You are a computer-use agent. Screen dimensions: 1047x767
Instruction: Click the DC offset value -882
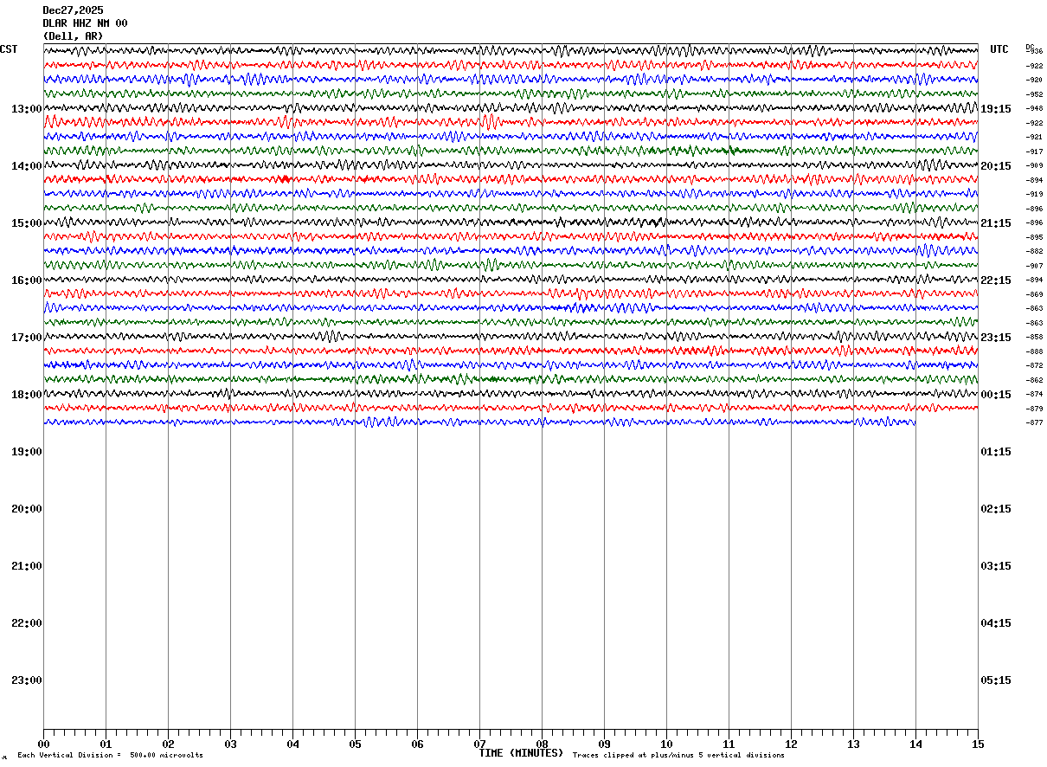pos(1034,252)
